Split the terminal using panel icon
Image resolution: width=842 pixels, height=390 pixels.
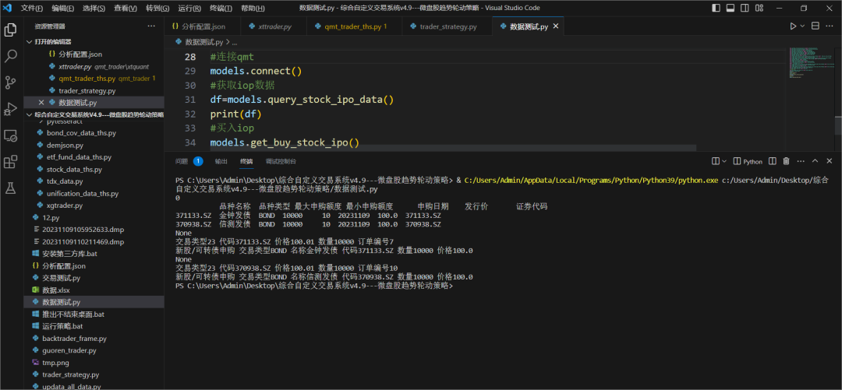(x=772, y=161)
